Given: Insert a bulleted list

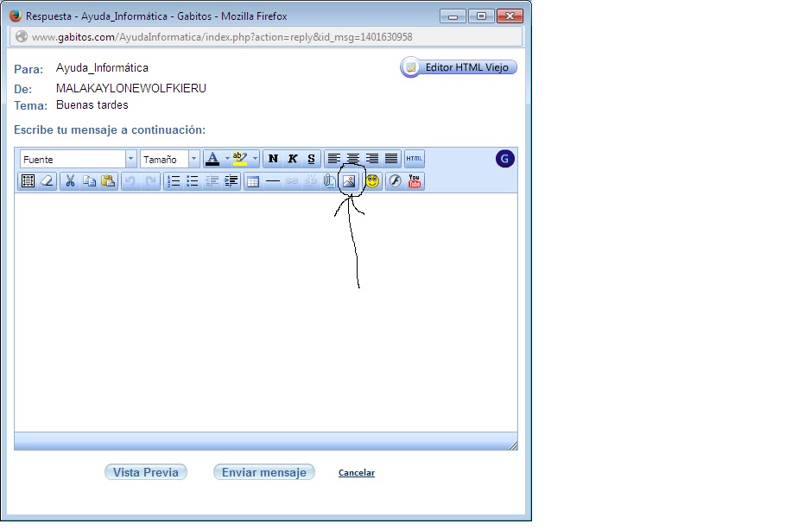Looking at the screenshot, I should [x=193, y=181].
